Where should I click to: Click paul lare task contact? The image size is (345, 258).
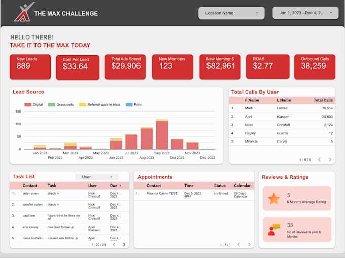pos(28,216)
